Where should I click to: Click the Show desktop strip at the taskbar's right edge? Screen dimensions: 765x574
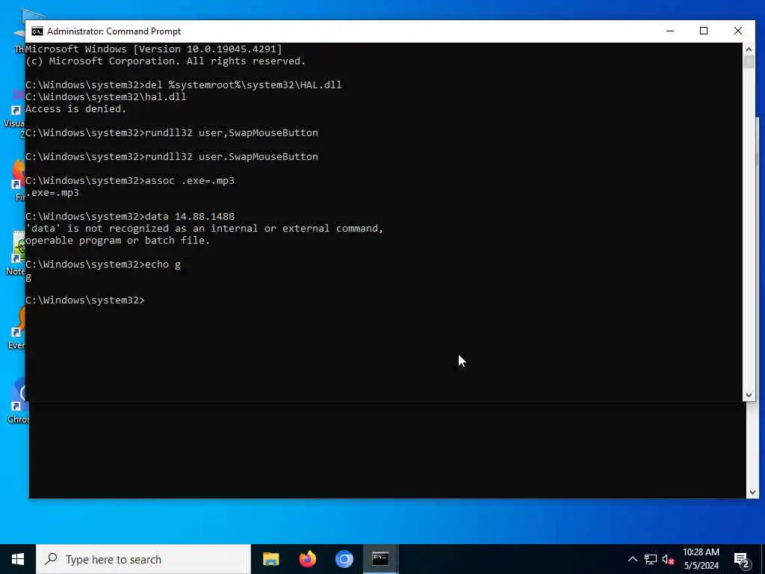tap(763, 559)
